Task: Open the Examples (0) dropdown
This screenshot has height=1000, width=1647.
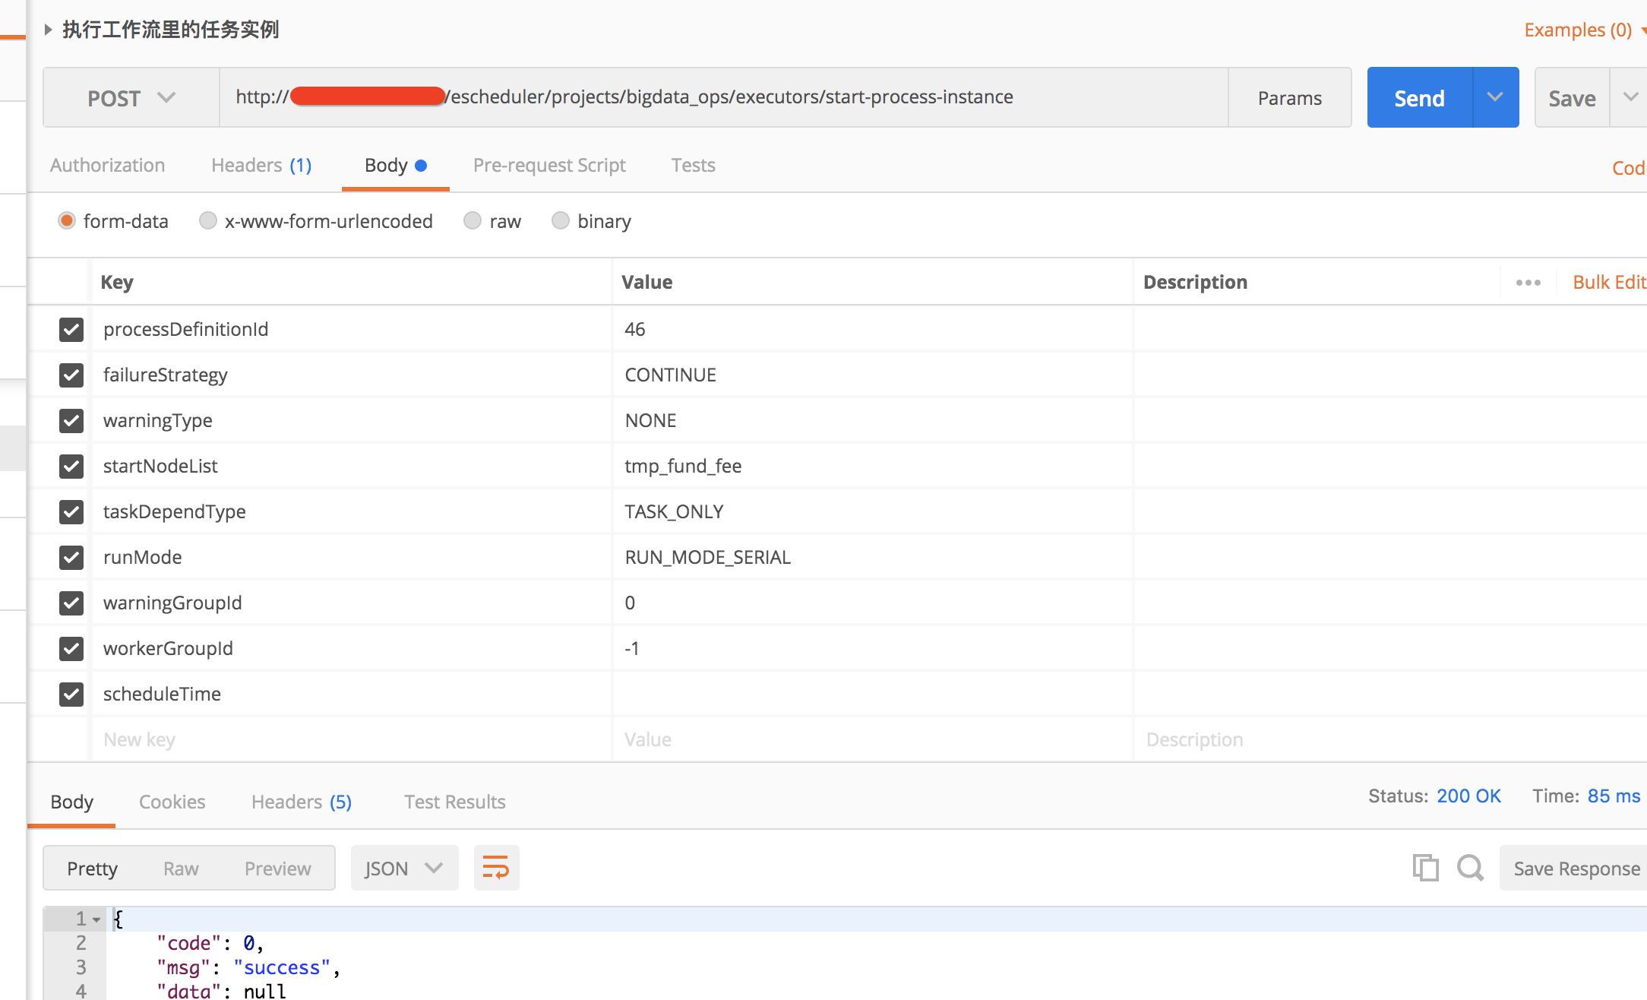Action: (x=1577, y=30)
